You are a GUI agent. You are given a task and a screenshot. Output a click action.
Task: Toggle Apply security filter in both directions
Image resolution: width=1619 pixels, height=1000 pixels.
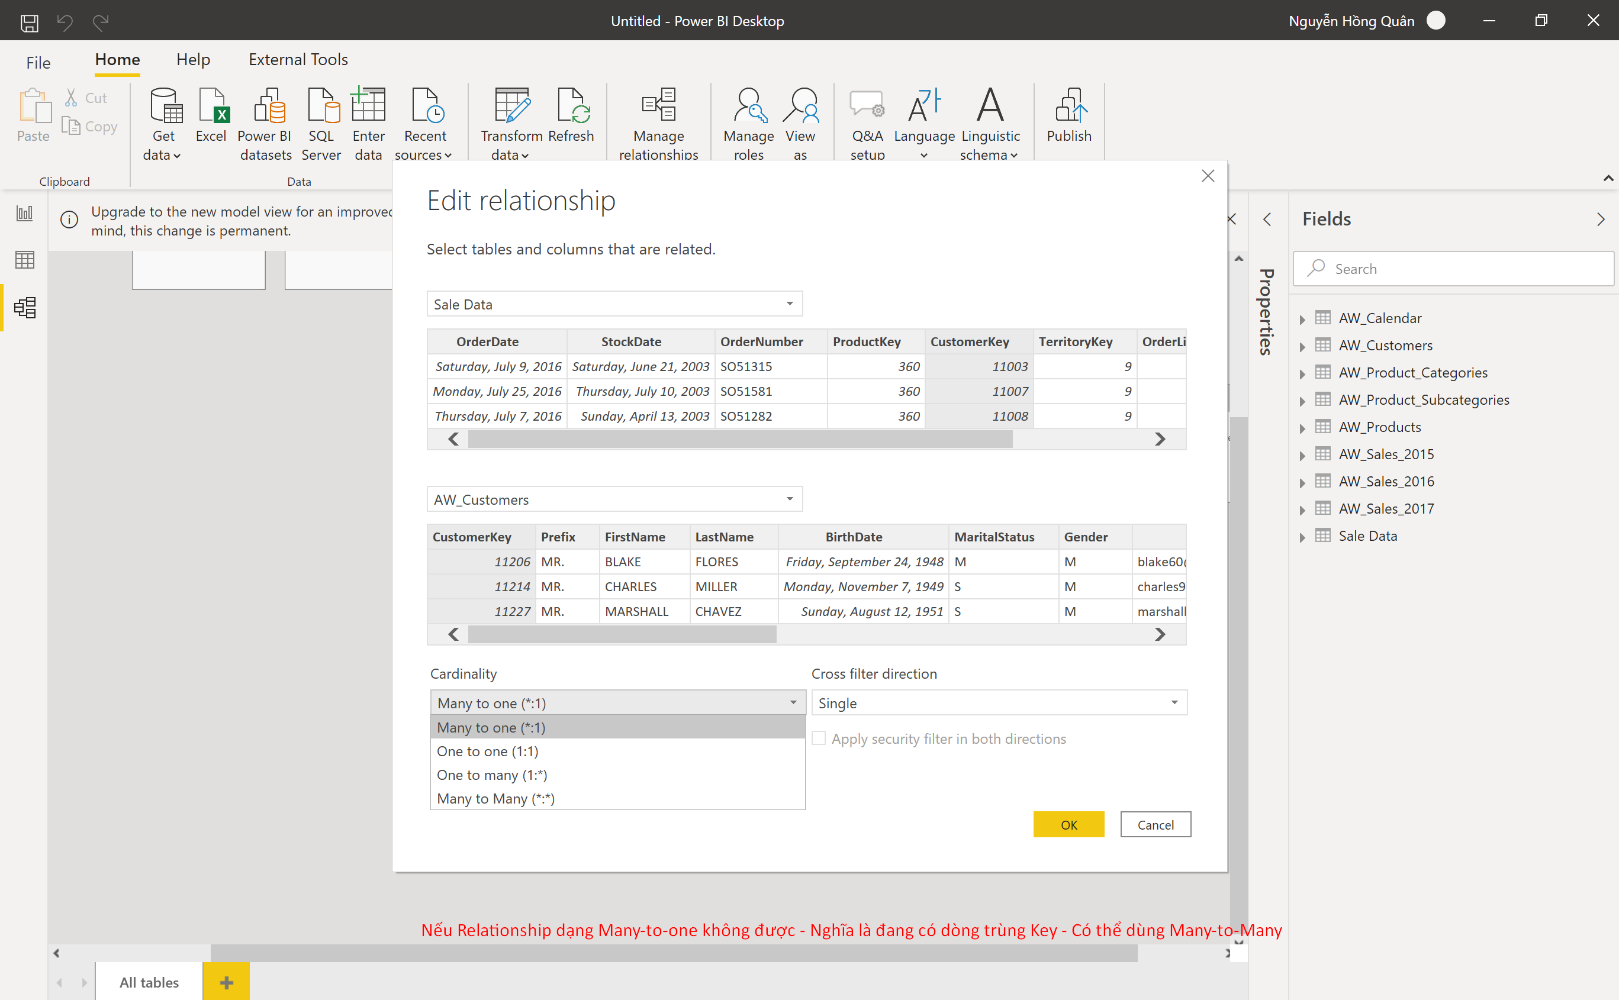819,738
